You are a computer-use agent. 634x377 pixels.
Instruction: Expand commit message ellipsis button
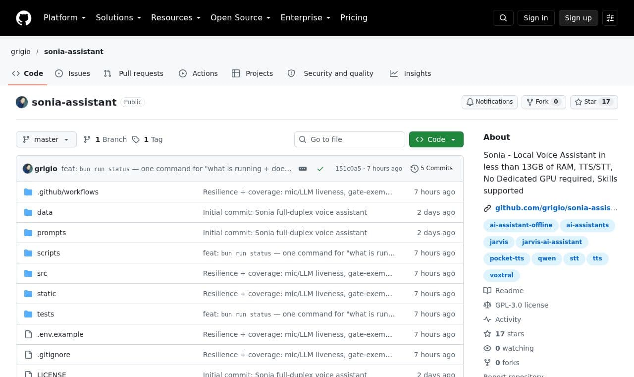(x=303, y=169)
